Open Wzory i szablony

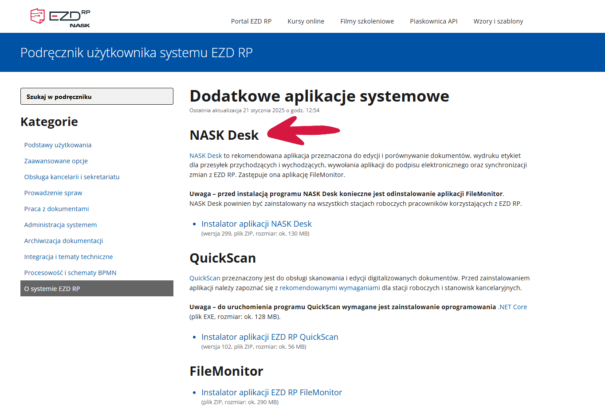498,21
